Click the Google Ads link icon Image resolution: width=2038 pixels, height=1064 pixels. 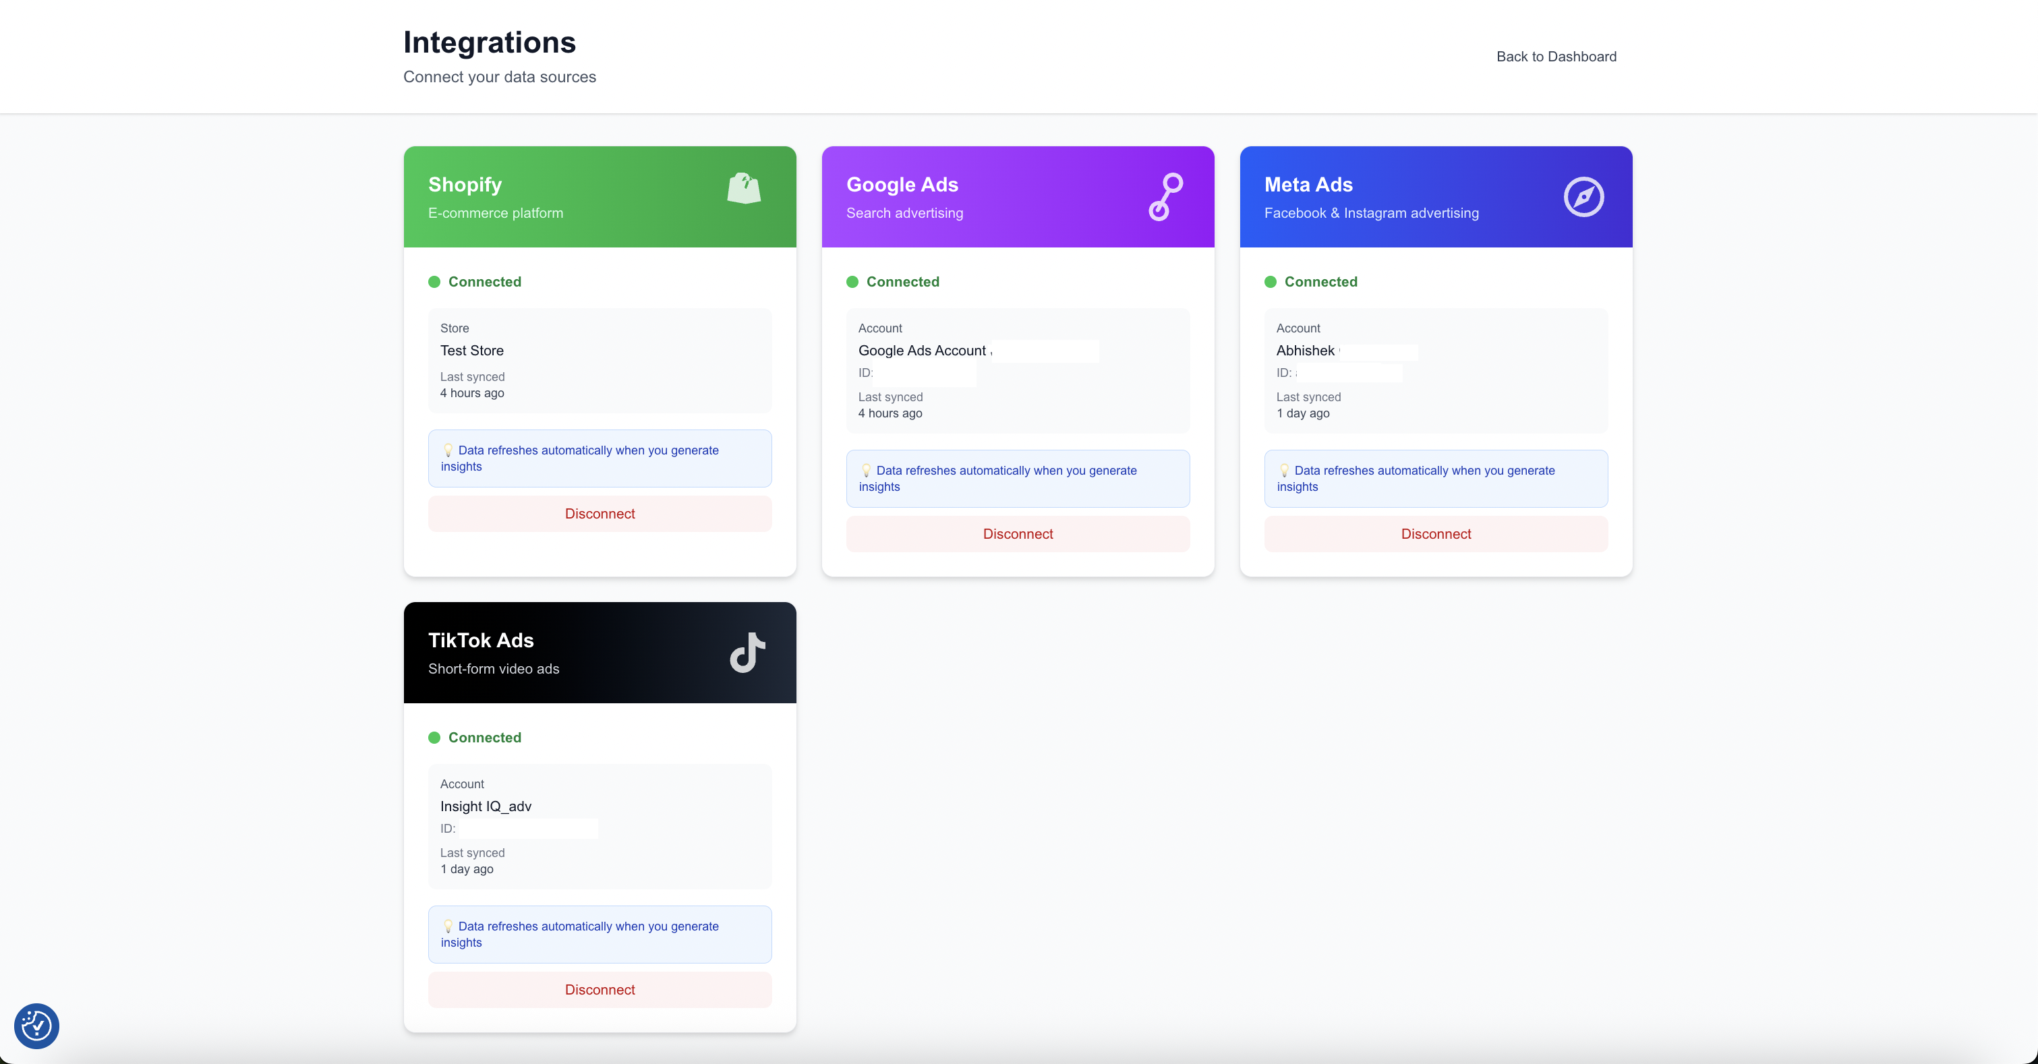pos(1165,196)
